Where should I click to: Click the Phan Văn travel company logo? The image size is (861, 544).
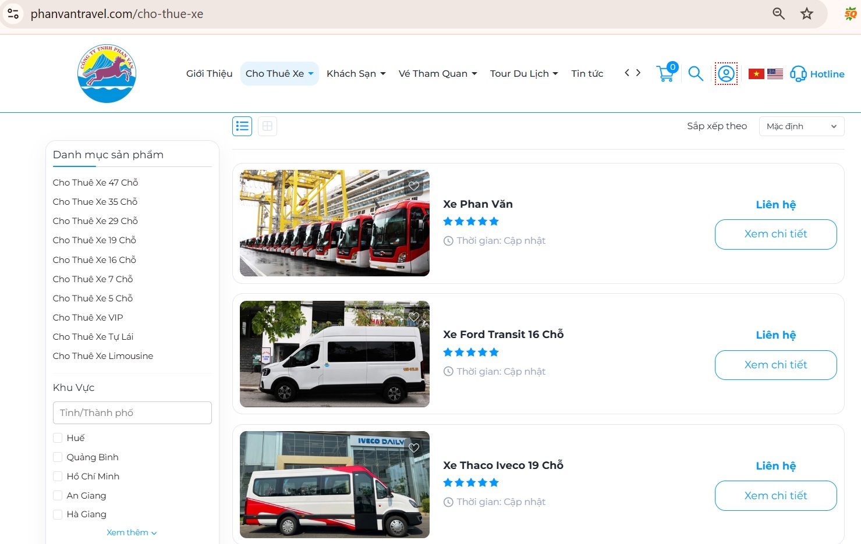(107, 72)
